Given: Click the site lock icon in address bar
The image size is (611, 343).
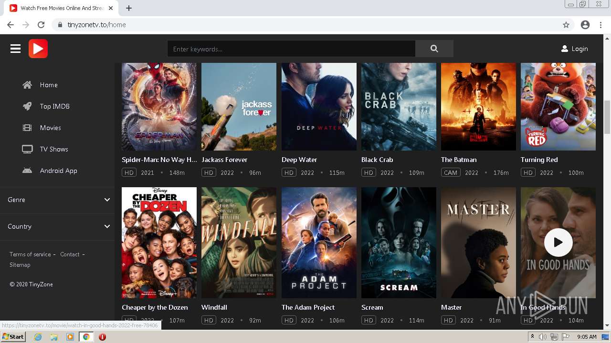Looking at the screenshot, I should [x=60, y=25].
